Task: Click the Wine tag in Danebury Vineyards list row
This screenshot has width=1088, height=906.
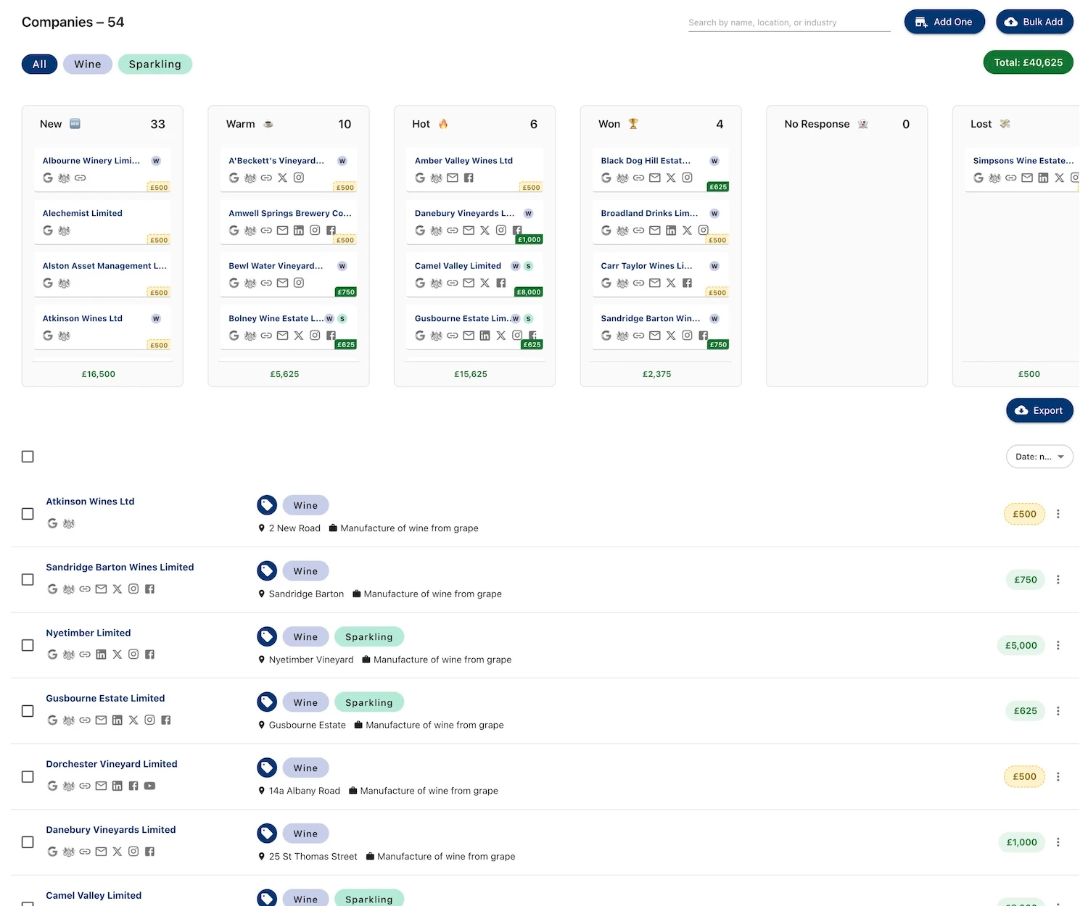Action: pos(305,834)
